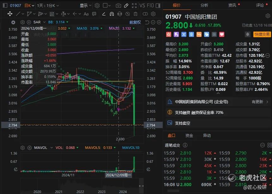Set price alert with bell icon

[248, 34]
